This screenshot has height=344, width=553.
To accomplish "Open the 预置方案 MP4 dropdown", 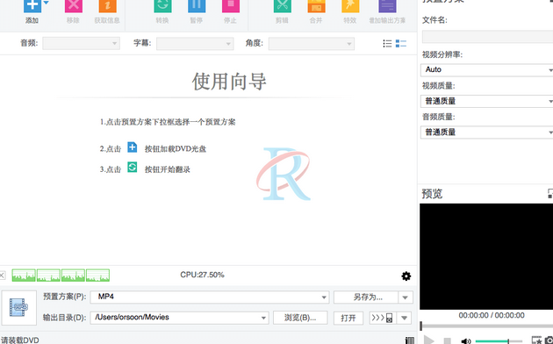I will [210, 297].
